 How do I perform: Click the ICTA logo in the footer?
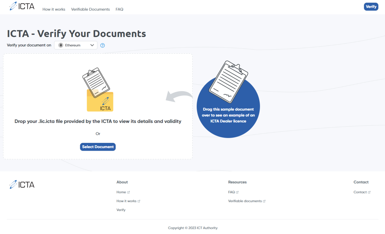[x=22, y=184]
